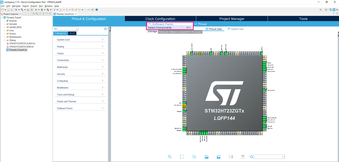Screen dimensions: 339x162
Task: Open the Window menu
Action: point(49,6)
